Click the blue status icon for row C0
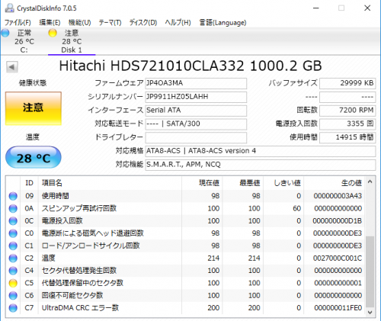This screenshot has height=321, width=381. click(x=13, y=233)
